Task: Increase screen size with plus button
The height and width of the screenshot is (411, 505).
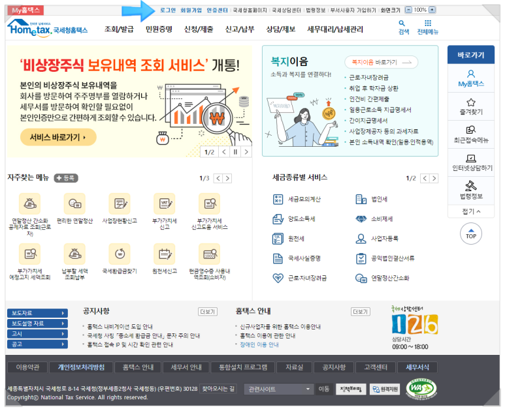Action: pyautogui.click(x=432, y=10)
